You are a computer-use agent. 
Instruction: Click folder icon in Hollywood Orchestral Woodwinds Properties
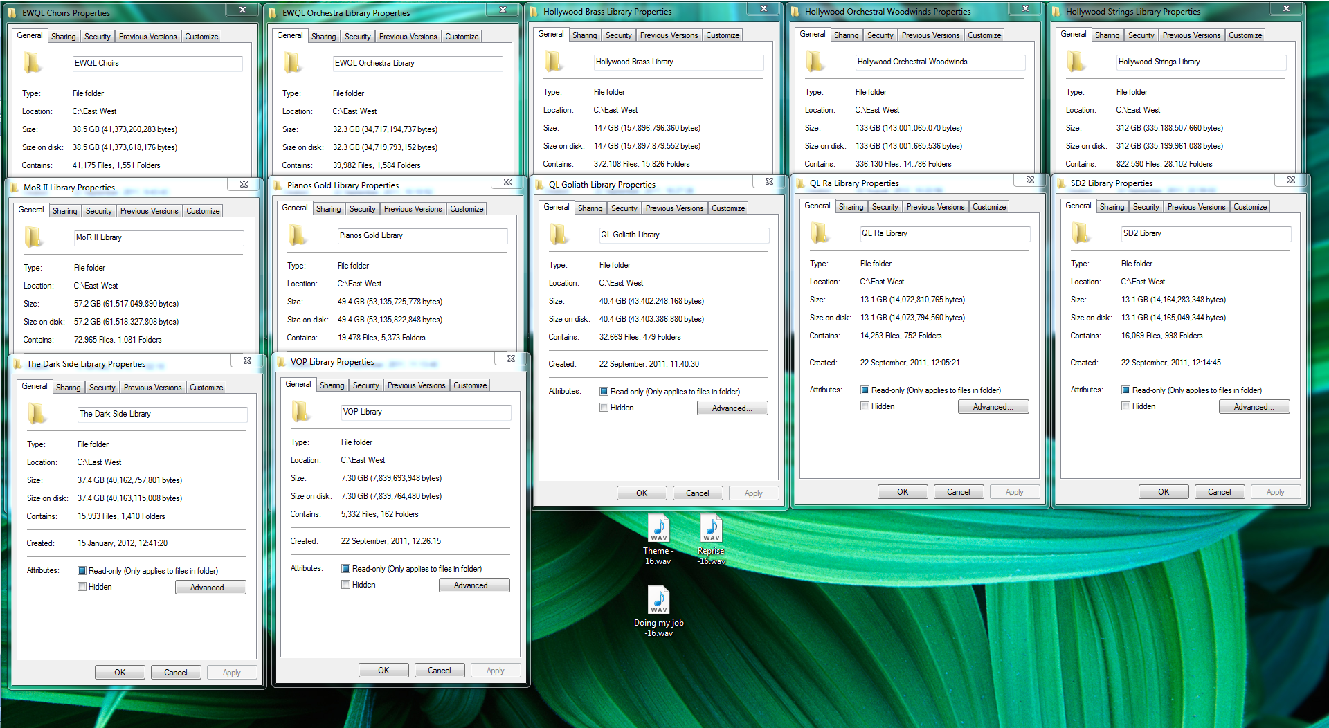(815, 62)
